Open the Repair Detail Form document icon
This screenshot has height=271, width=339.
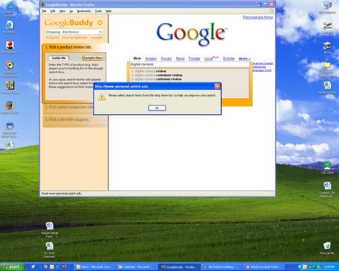pos(50,227)
